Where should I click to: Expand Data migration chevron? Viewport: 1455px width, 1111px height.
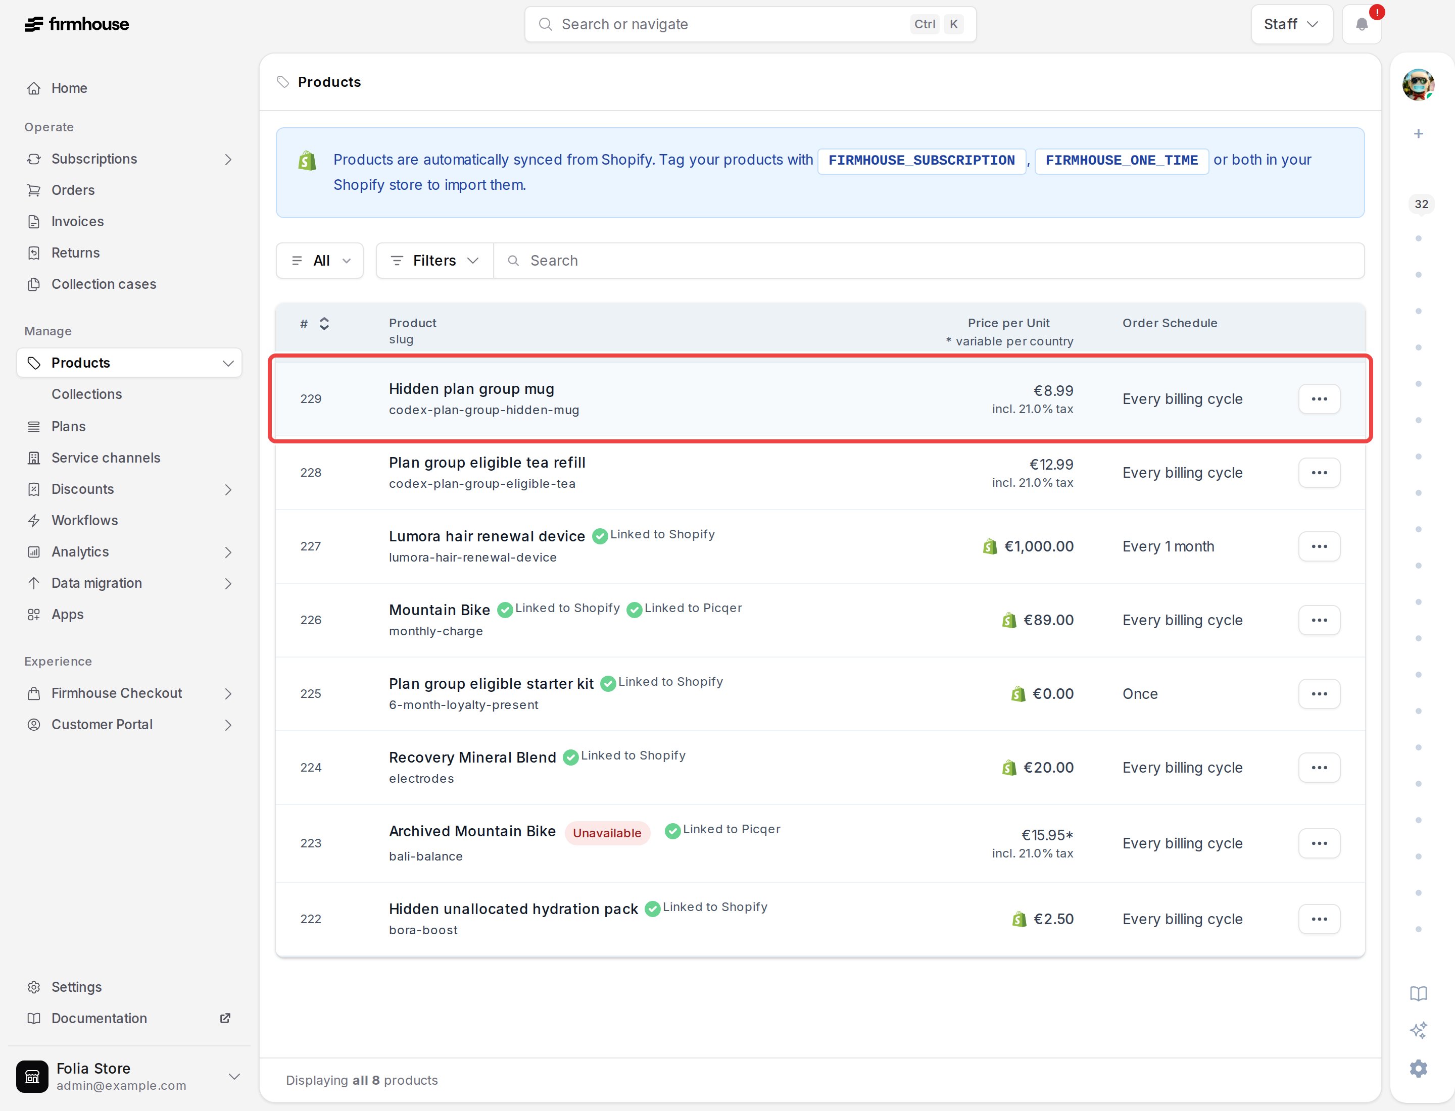coord(228,583)
